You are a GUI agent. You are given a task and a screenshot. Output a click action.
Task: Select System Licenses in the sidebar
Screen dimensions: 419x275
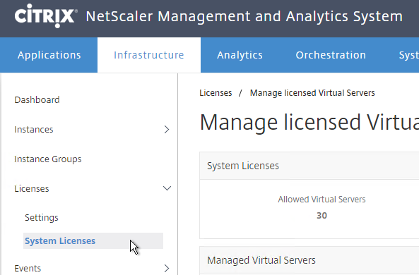coord(93,241)
